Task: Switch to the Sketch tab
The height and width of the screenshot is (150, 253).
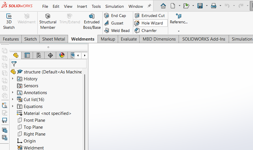Action: (x=30, y=39)
